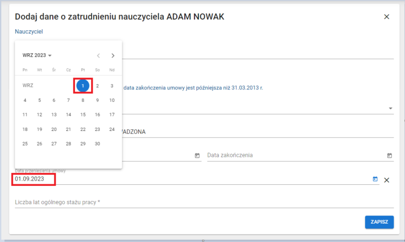Click the Data zakończenia input field
The width and height of the screenshot is (405, 242).
(x=294, y=155)
